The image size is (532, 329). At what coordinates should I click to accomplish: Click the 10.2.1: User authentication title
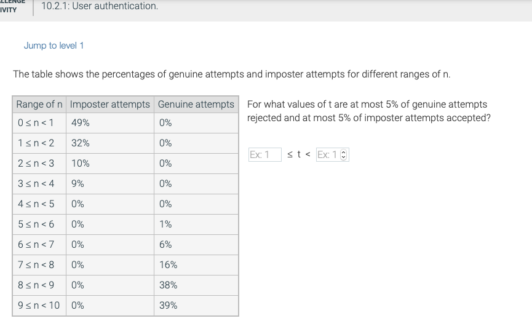(x=100, y=6)
